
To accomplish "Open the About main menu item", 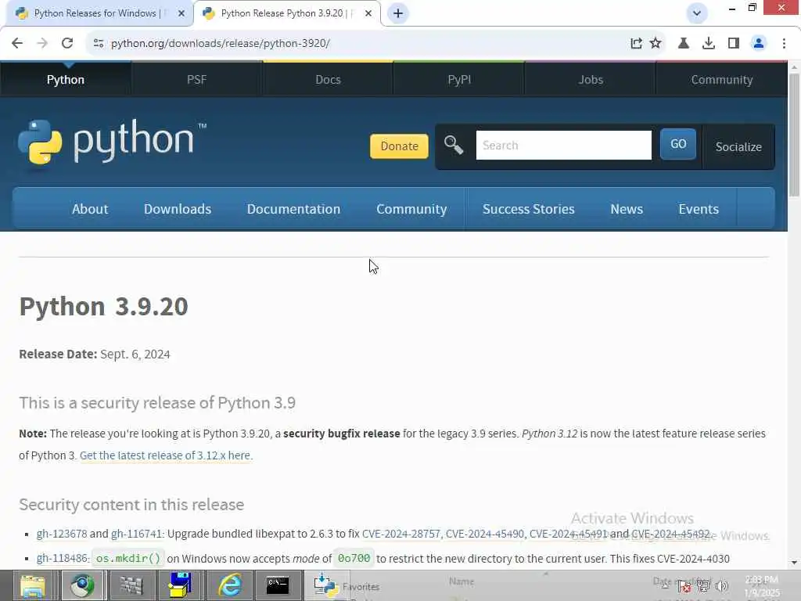I will (90, 209).
